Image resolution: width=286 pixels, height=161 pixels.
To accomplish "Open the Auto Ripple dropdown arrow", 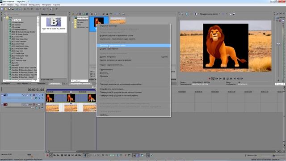I will [145, 155].
